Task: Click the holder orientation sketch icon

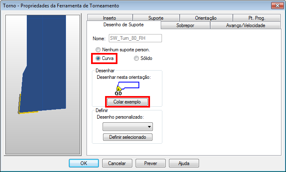Action: coord(128,88)
